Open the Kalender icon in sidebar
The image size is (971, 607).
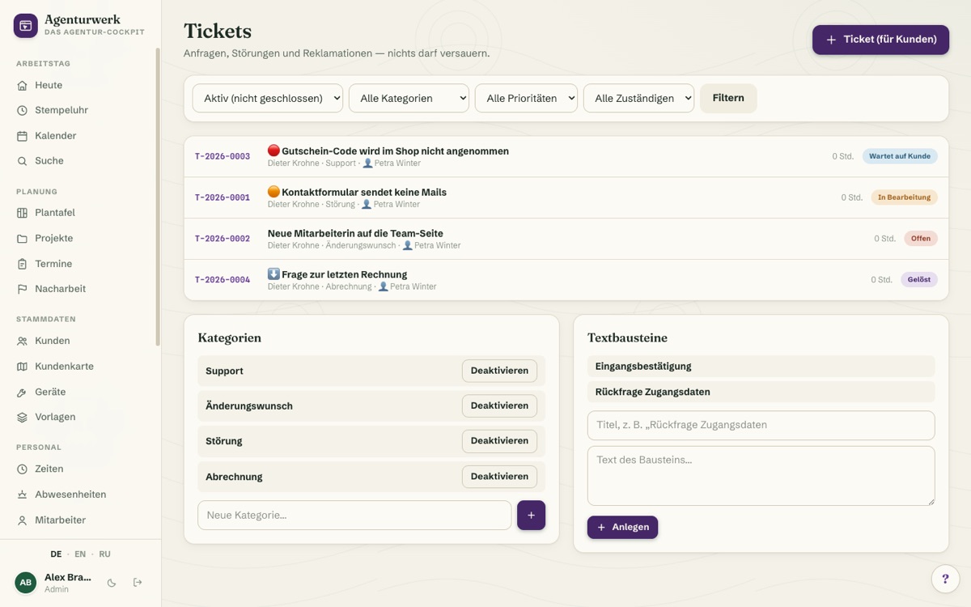[22, 136]
